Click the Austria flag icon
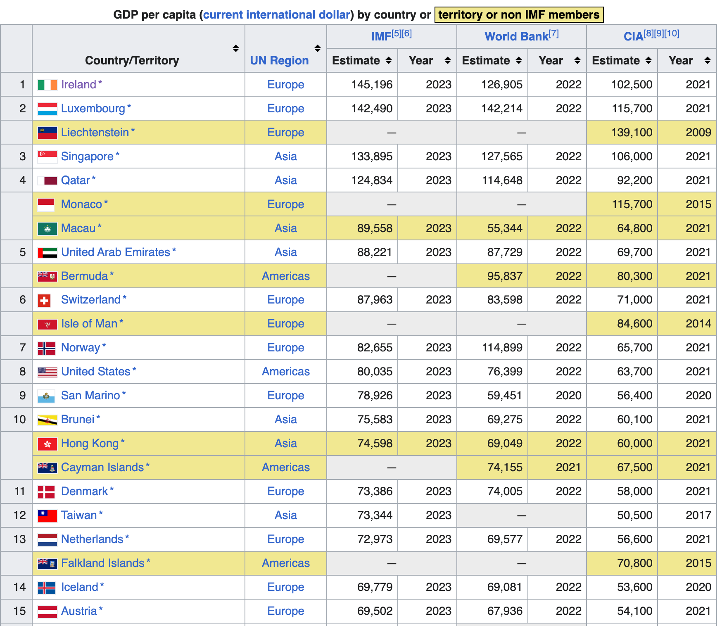Viewport: 722px width, 626px height. [x=47, y=612]
